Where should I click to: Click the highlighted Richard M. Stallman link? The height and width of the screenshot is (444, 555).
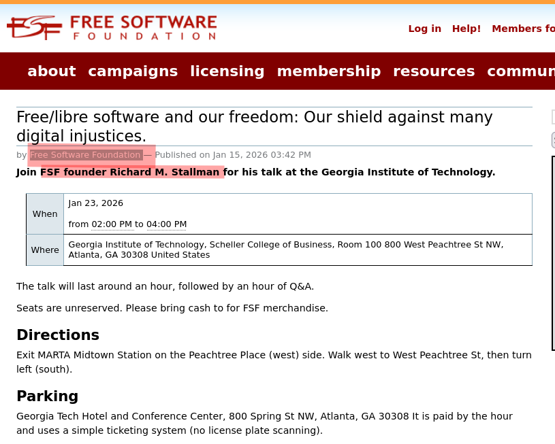130,172
